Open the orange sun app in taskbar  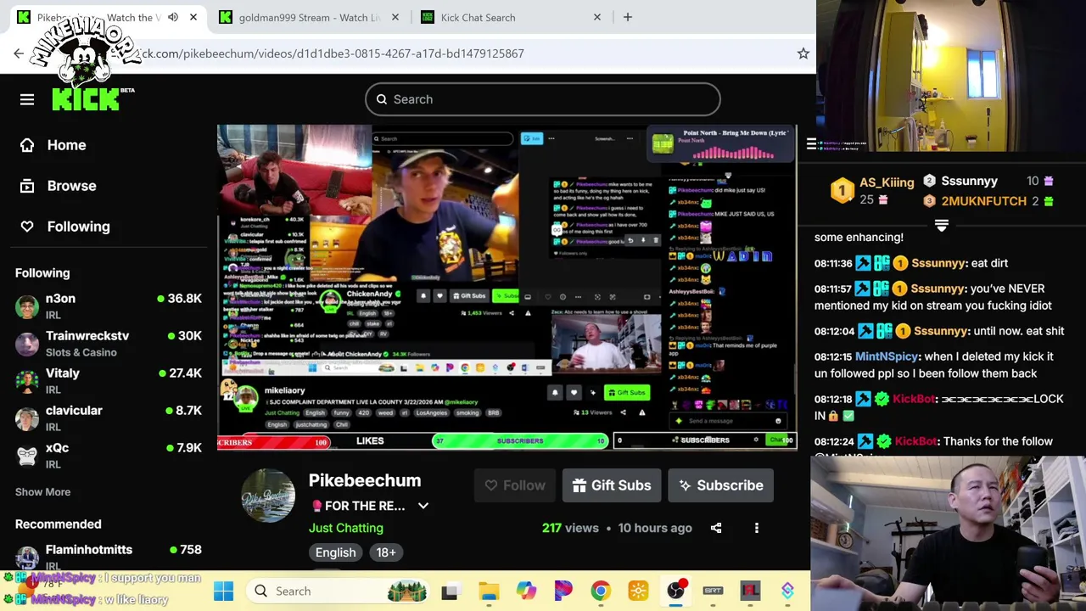click(x=638, y=591)
